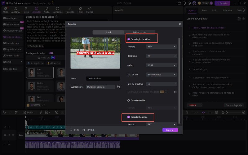Toggle the purple snapping icon in timeline toolbar
Screen dimensions: 248x155
click(203, 113)
